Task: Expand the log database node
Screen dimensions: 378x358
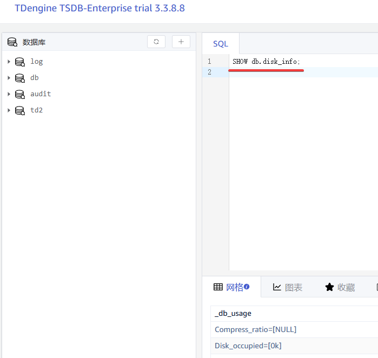Action: click(x=9, y=62)
